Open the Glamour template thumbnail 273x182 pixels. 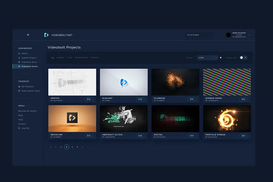pos(175,81)
